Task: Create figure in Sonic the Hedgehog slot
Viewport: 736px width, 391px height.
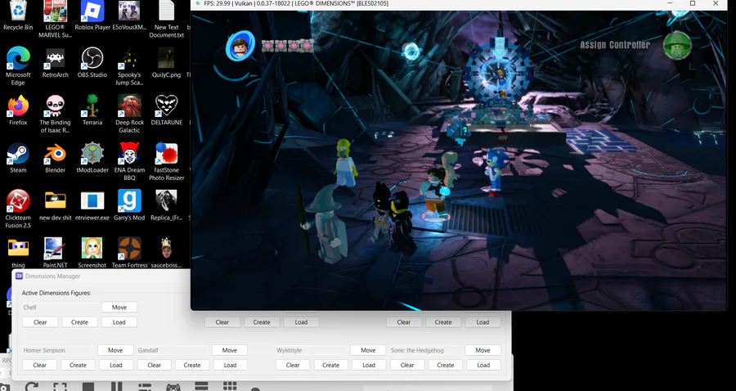Action: tap(446, 365)
